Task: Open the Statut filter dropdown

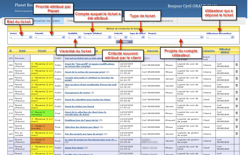Action: coord(21,37)
